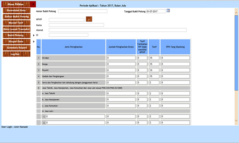
Task: Click the scrollbar down arrow
Action: coord(236,121)
